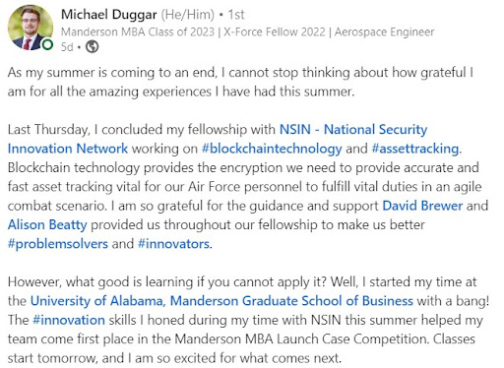Viewport: 504px width, 368px height.
Task: Click the Innovation Network link text
Action: tap(68, 149)
